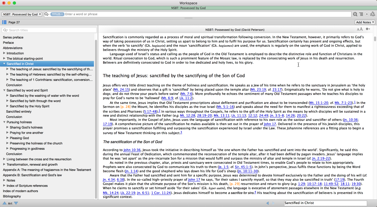Collapse the Sanctified in Christ section
Viewport: 377px width, 207px height.
[x=4, y=64]
